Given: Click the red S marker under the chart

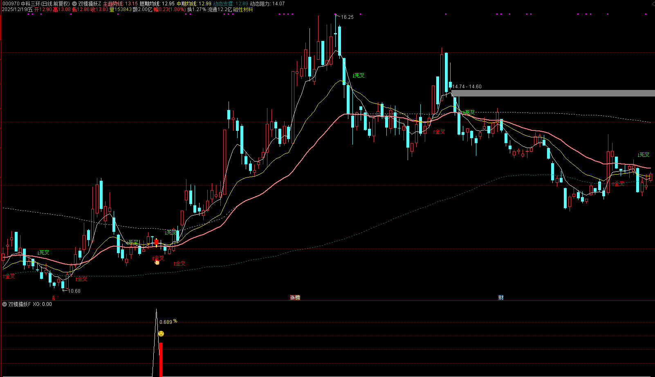Looking at the screenshot, I should click(53, 298).
